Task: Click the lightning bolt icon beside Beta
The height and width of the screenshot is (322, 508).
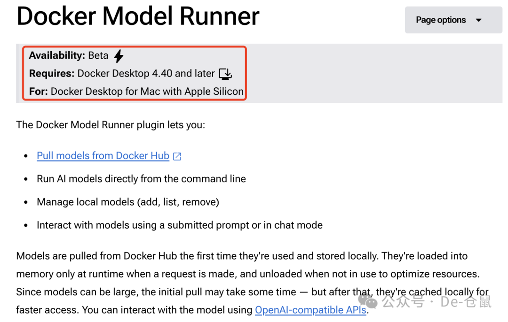Action: [118, 55]
